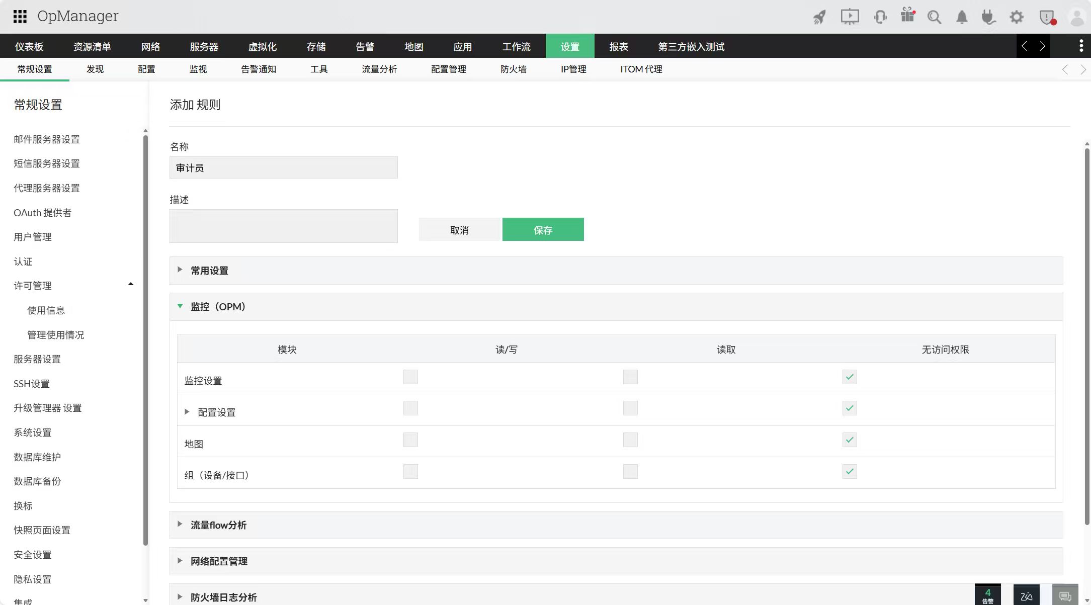Open the 防火墙 sub-tab
The width and height of the screenshot is (1091, 605).
click(x=513, y=69)
